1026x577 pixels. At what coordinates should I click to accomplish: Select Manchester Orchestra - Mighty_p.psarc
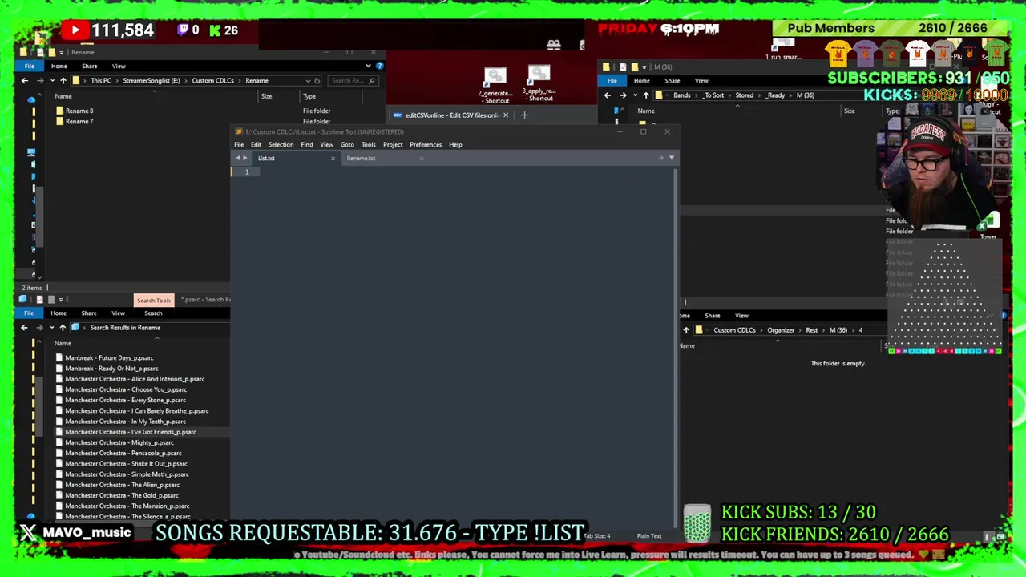pos(119,442)
